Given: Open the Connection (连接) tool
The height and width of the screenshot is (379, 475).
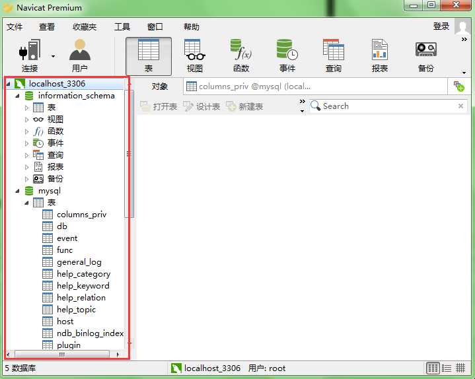Looking at the screenshot, I should point(30,56).
